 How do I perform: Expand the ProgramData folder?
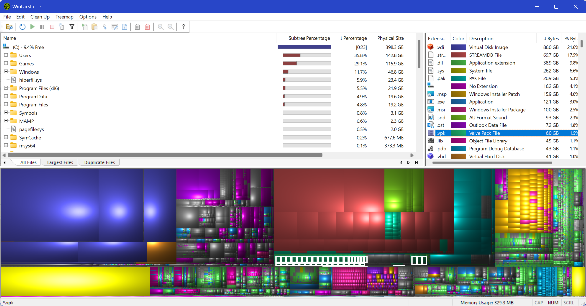point(6,96)
